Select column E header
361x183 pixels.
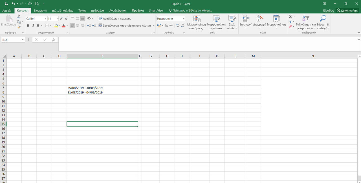point(102,56)
